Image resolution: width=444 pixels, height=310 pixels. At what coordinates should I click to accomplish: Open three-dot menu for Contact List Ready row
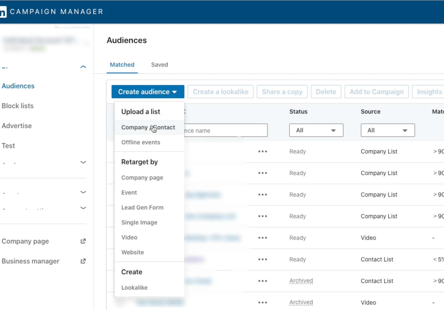(263, 259)
